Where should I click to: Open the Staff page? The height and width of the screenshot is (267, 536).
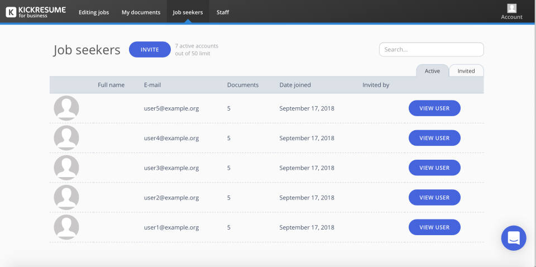pyautogui.click(x=223, y=12)
